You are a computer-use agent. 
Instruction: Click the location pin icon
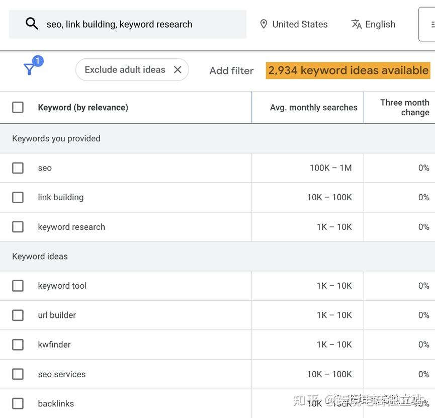[x=264, y=24]
